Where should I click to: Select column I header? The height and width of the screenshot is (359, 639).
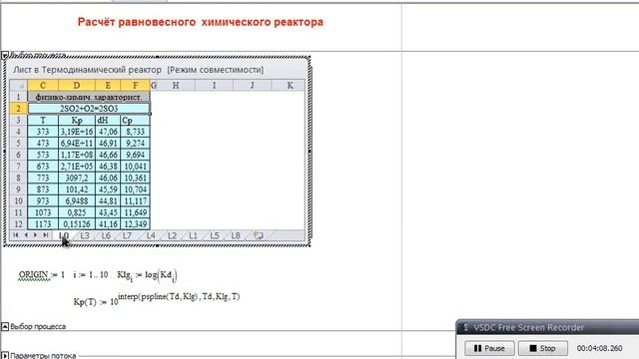[x=214, y=85]
